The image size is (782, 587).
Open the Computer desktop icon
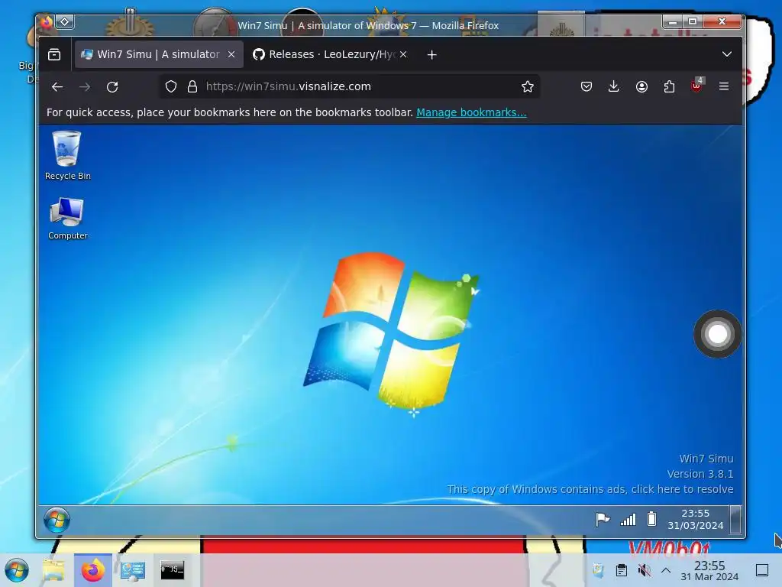pyautogui.click(x=67, y=218)
